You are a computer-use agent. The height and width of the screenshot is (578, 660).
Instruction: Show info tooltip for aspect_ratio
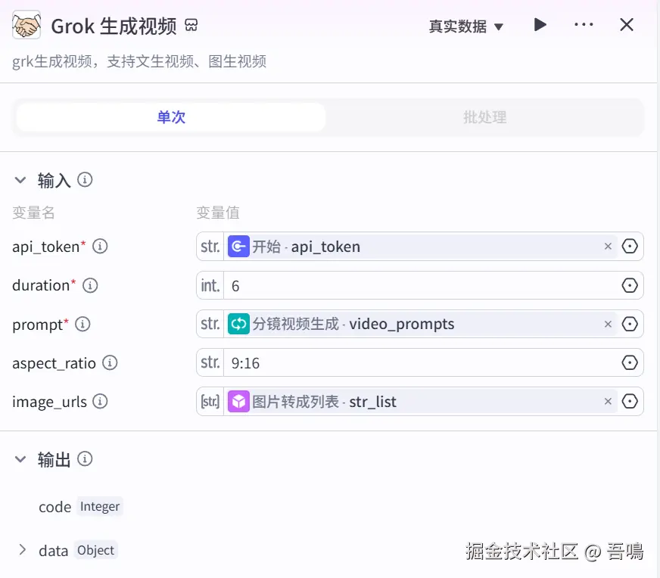(110, 362)
